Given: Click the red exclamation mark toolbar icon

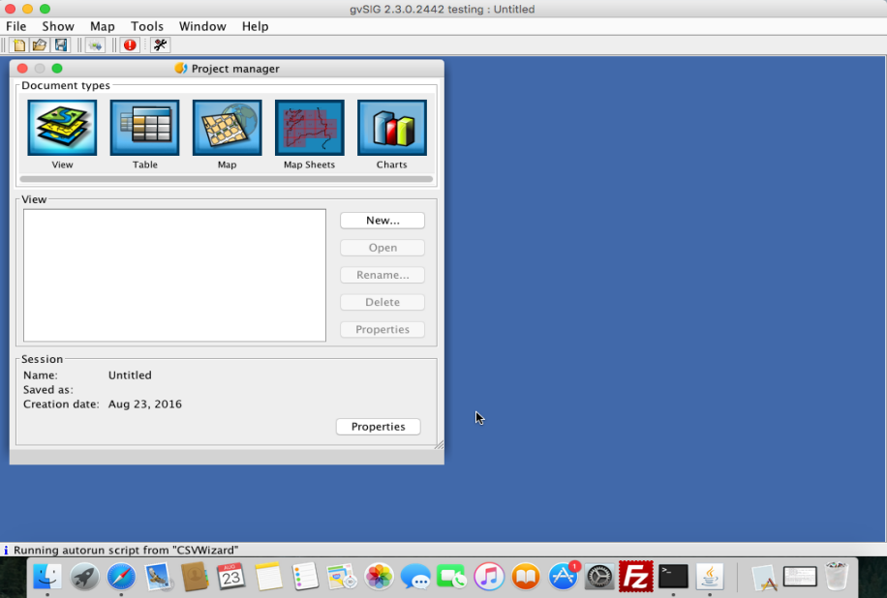Looking at the screenshot, I should coord(130,45).
